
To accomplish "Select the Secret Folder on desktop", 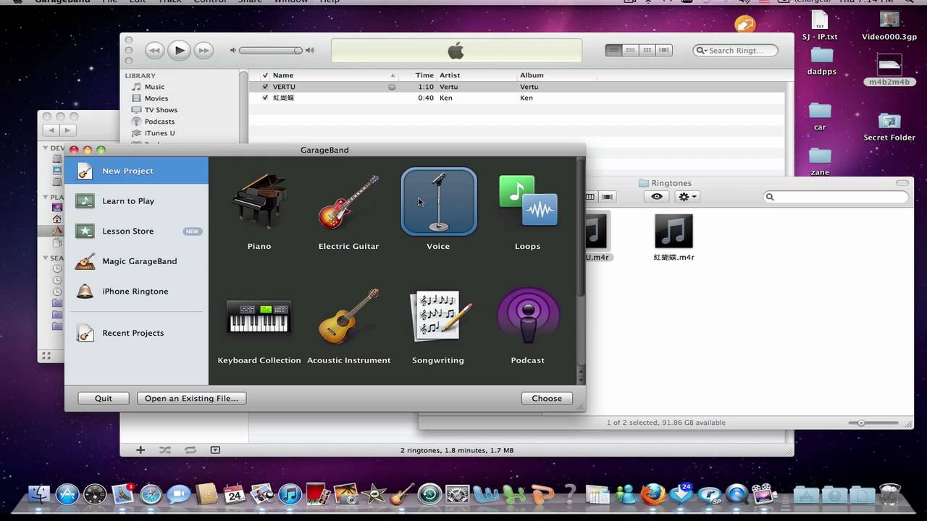I will tap(889, 126).
